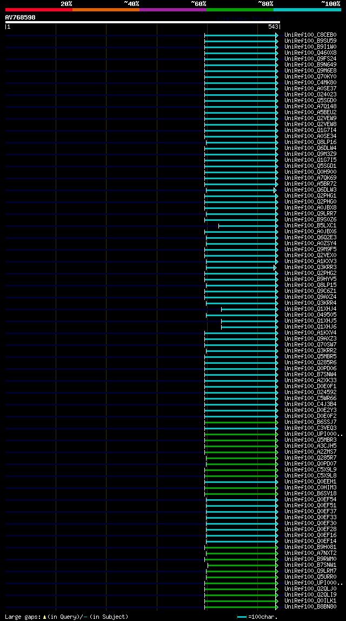Select the UniRef100_Q5URR0 hit label

(x=310, y=577)
